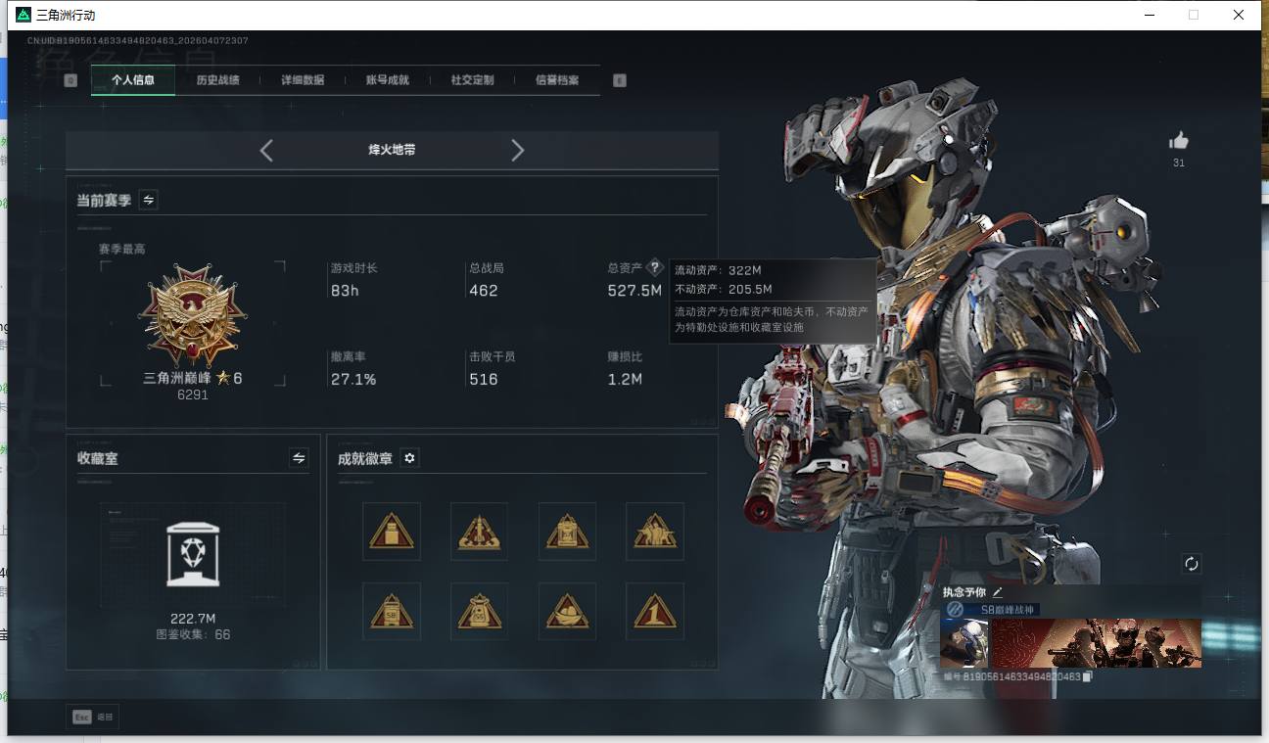This screenshot has width=1269, height=743.
Task: Click the E key hint right of tabs
Action: 620,80
